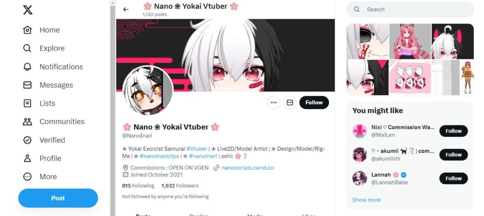Click the X logo icon
The width and height of the screenshot is (484, 216).
click(x=27, y=9)
